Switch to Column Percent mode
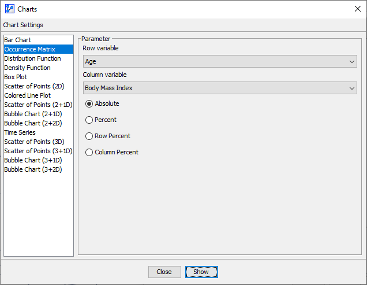This screenshot has width=367, height=285. coord(89,152)
